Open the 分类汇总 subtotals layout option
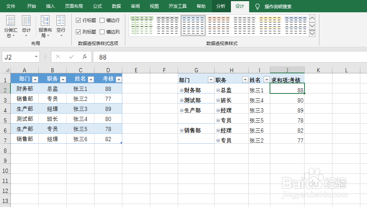Screen dimensions: 367x207 tap(10, 26)
